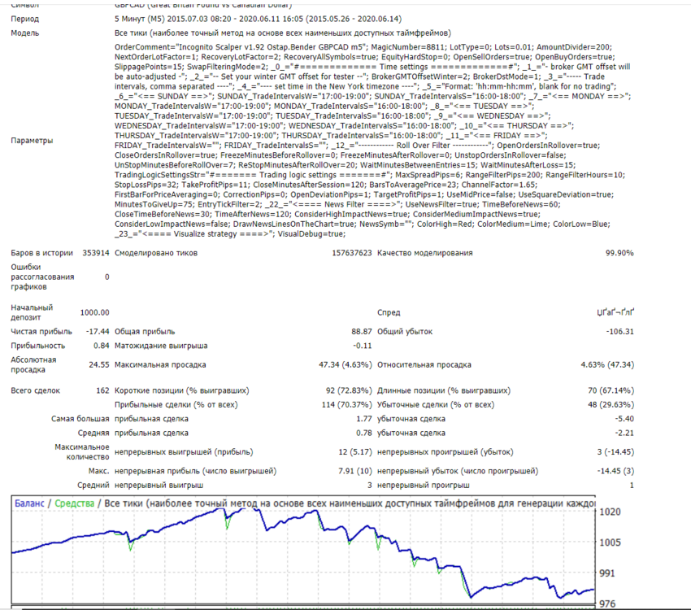
Task: Select the modelling quality value 99.90%
Action: [x=619, y=253]
